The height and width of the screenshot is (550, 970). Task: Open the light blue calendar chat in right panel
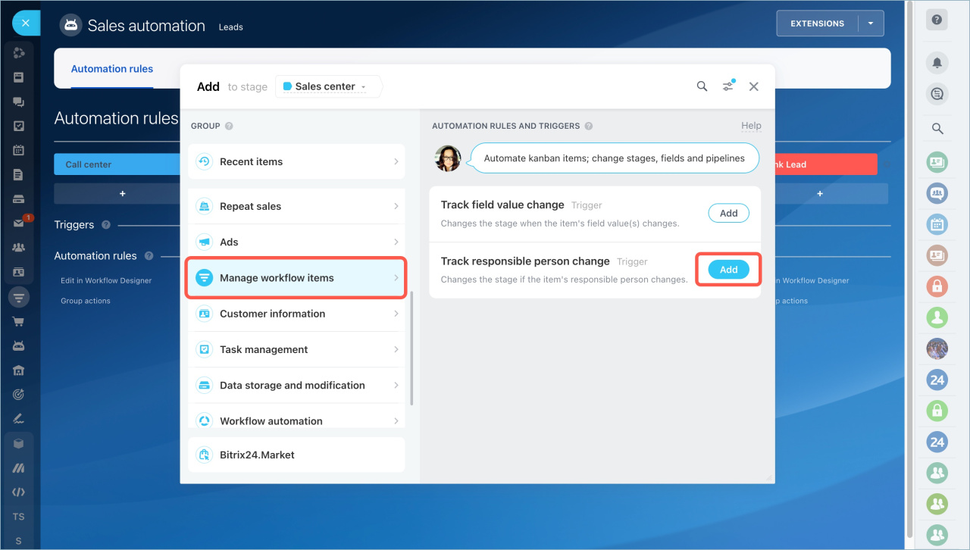pos(937,224)
